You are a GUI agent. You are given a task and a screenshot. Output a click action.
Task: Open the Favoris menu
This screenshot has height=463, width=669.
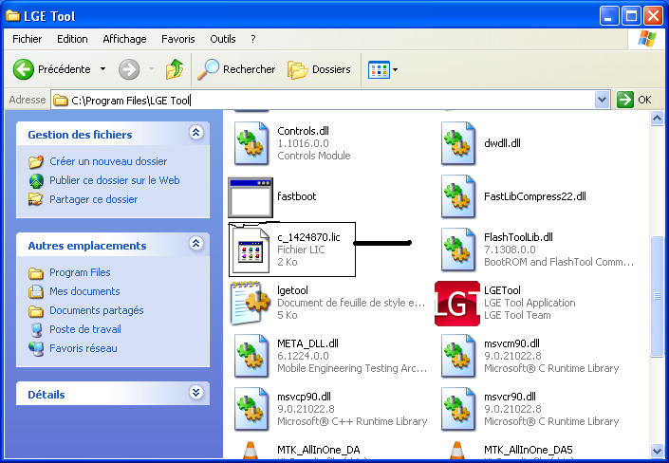[x=177, y=39]
